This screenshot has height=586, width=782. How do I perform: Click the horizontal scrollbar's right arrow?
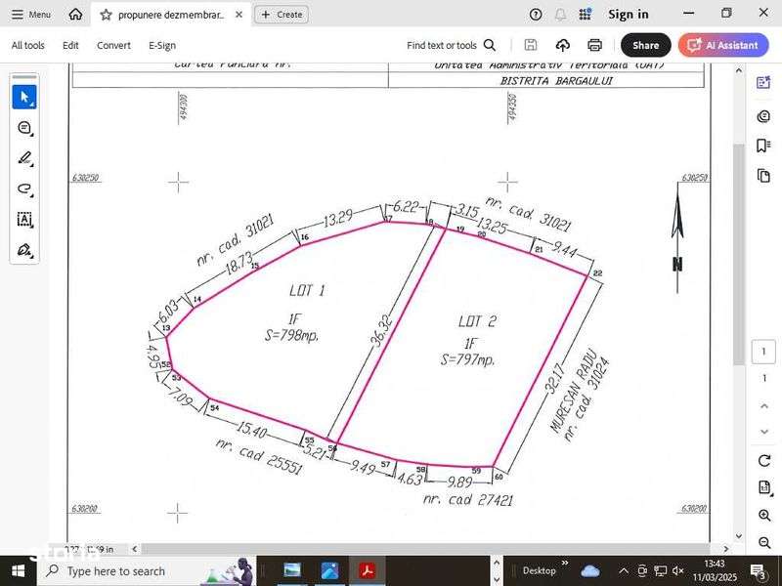(726, 549)
